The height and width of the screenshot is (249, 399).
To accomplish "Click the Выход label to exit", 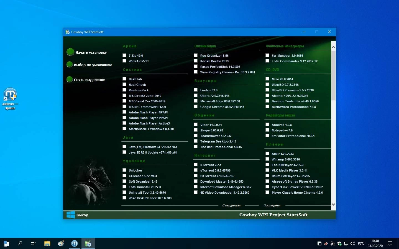I will coord(82,215).
